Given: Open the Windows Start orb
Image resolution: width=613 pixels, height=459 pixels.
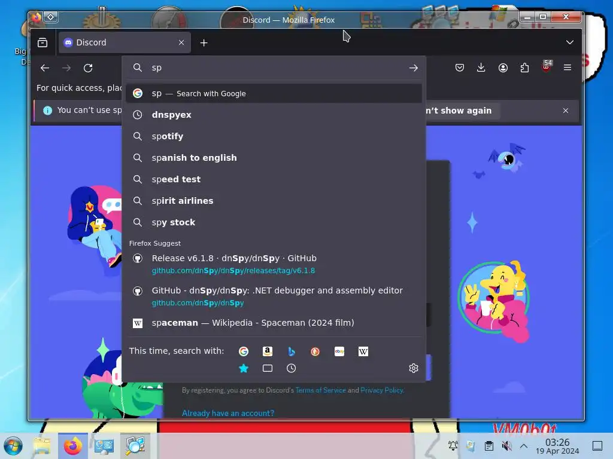Looking at the screenshot, I should [13, 446].
